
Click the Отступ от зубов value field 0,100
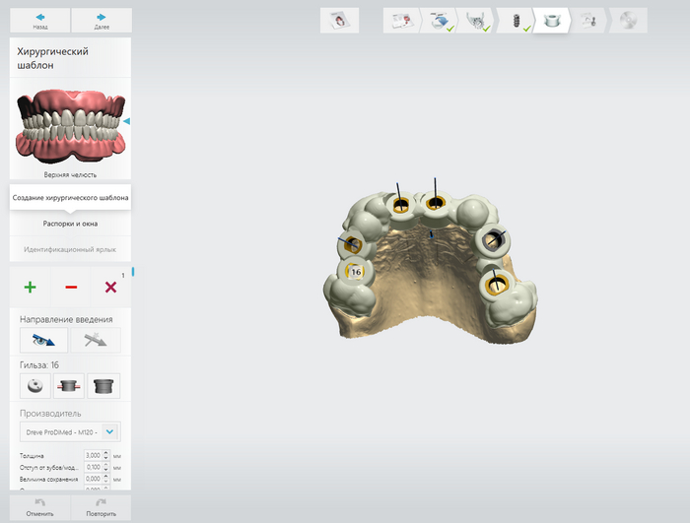[x=93, y=467]
